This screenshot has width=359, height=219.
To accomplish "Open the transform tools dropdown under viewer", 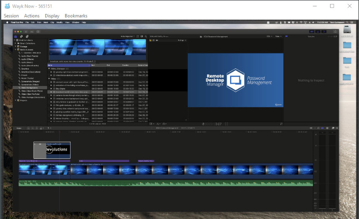I will (x=151, y=124).
